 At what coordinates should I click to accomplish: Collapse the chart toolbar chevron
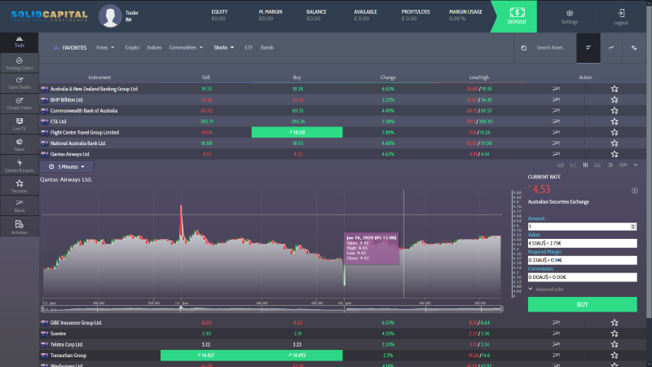point(636,166)
